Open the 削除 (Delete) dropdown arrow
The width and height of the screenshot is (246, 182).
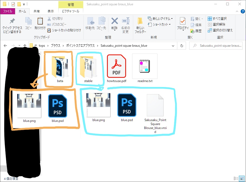point(114,30)
